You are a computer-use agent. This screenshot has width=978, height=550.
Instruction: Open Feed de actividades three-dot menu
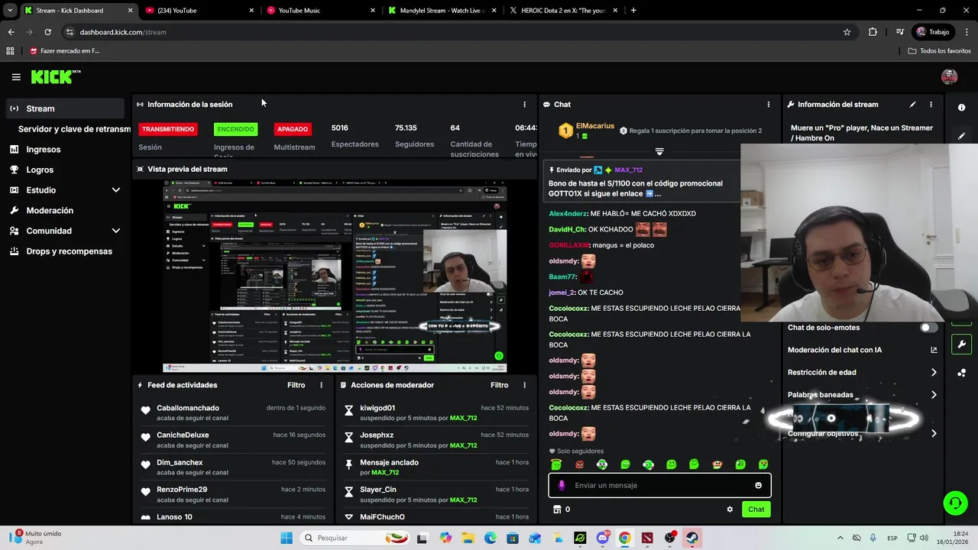click(x=321, y=385)
